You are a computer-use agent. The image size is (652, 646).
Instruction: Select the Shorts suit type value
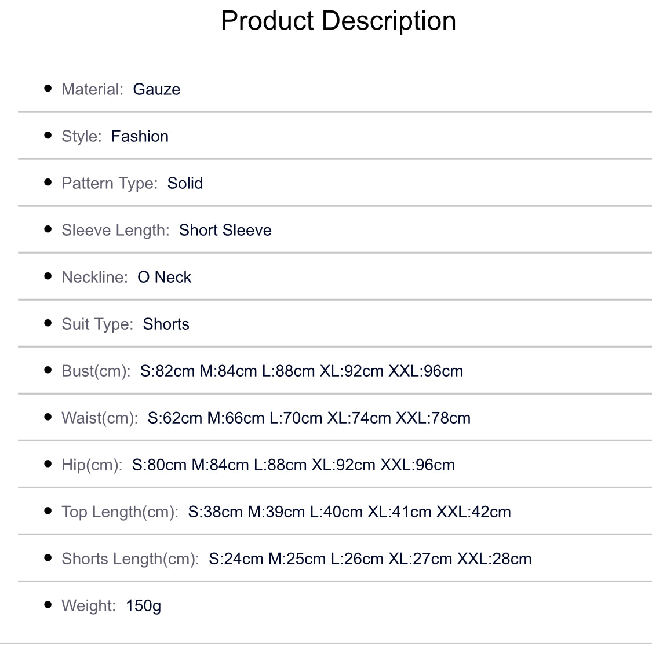tap(166, 324)
